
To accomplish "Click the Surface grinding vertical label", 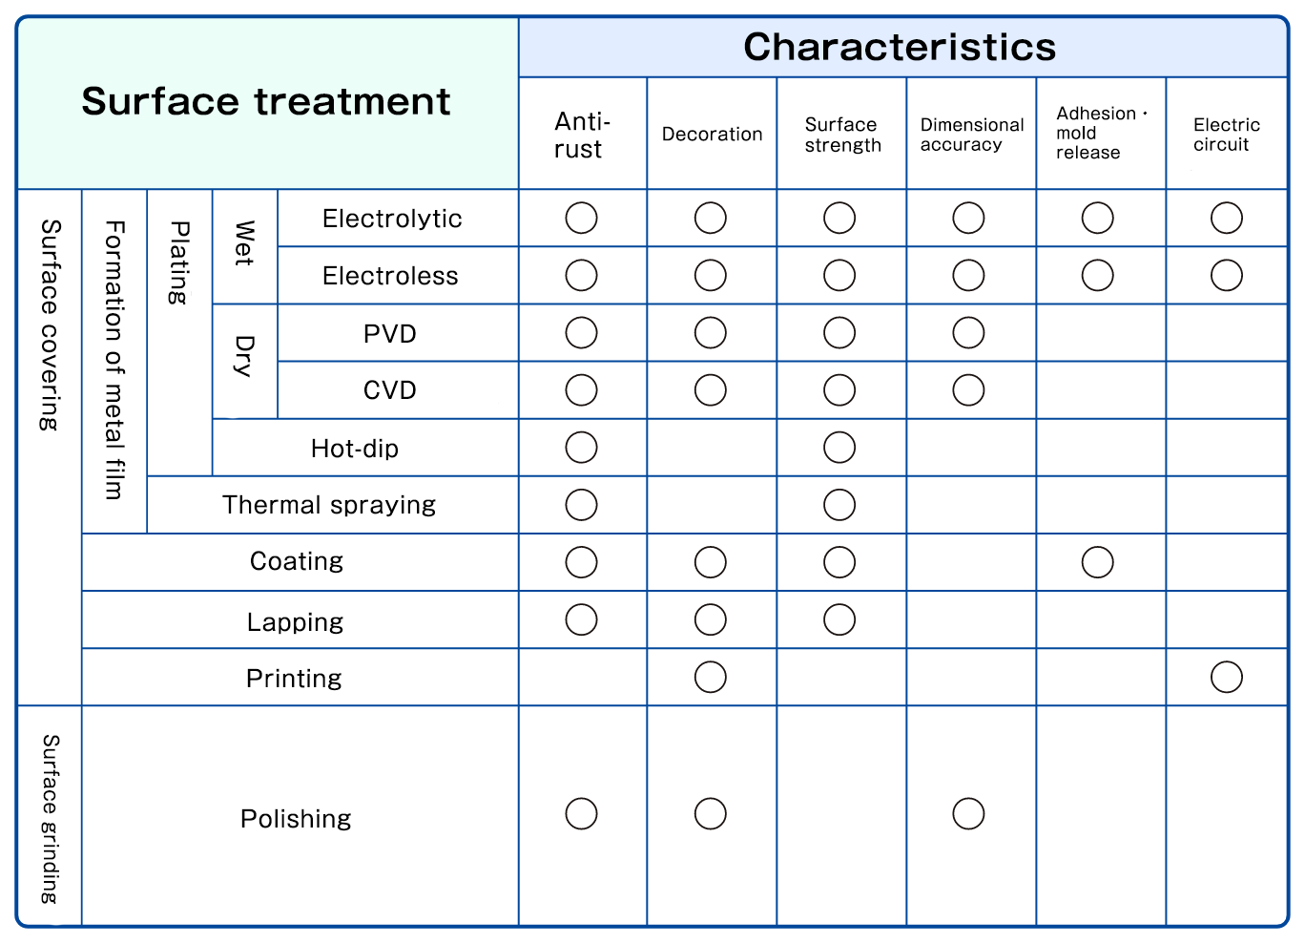I will pyautogui.click(x=50, y=818).
